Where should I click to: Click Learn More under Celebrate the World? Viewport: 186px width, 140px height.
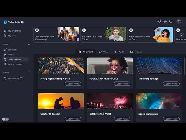point(122,119)
